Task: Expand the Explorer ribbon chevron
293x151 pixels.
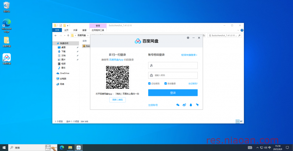Action: pos(238,30)
